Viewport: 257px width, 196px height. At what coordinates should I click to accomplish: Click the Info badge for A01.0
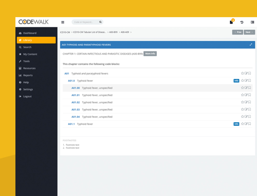coord(236,81)
